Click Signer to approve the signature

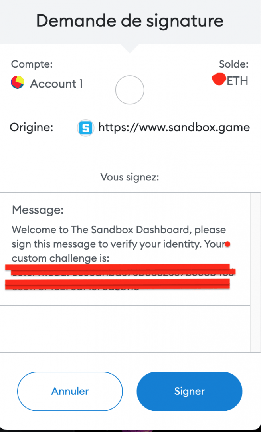click(x=189, y=391)
